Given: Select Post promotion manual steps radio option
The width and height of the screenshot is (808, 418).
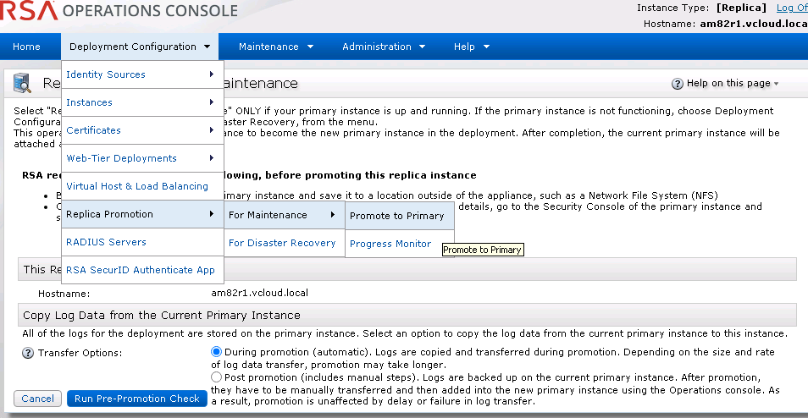Looking at the screenshot, I should coord(216,377).
